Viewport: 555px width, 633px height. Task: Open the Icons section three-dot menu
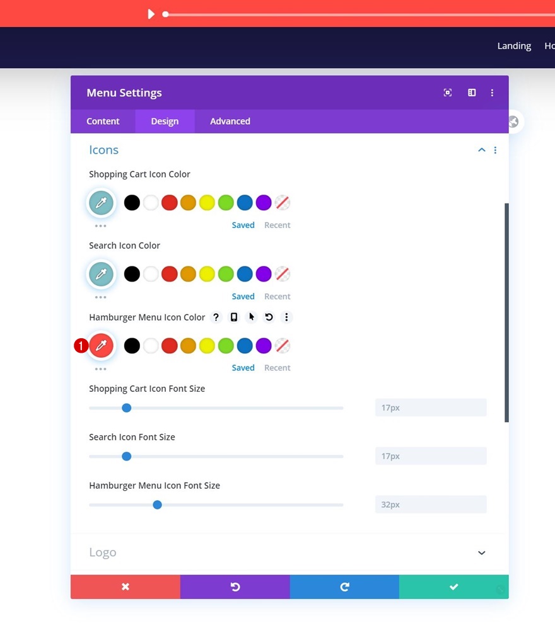495,150
